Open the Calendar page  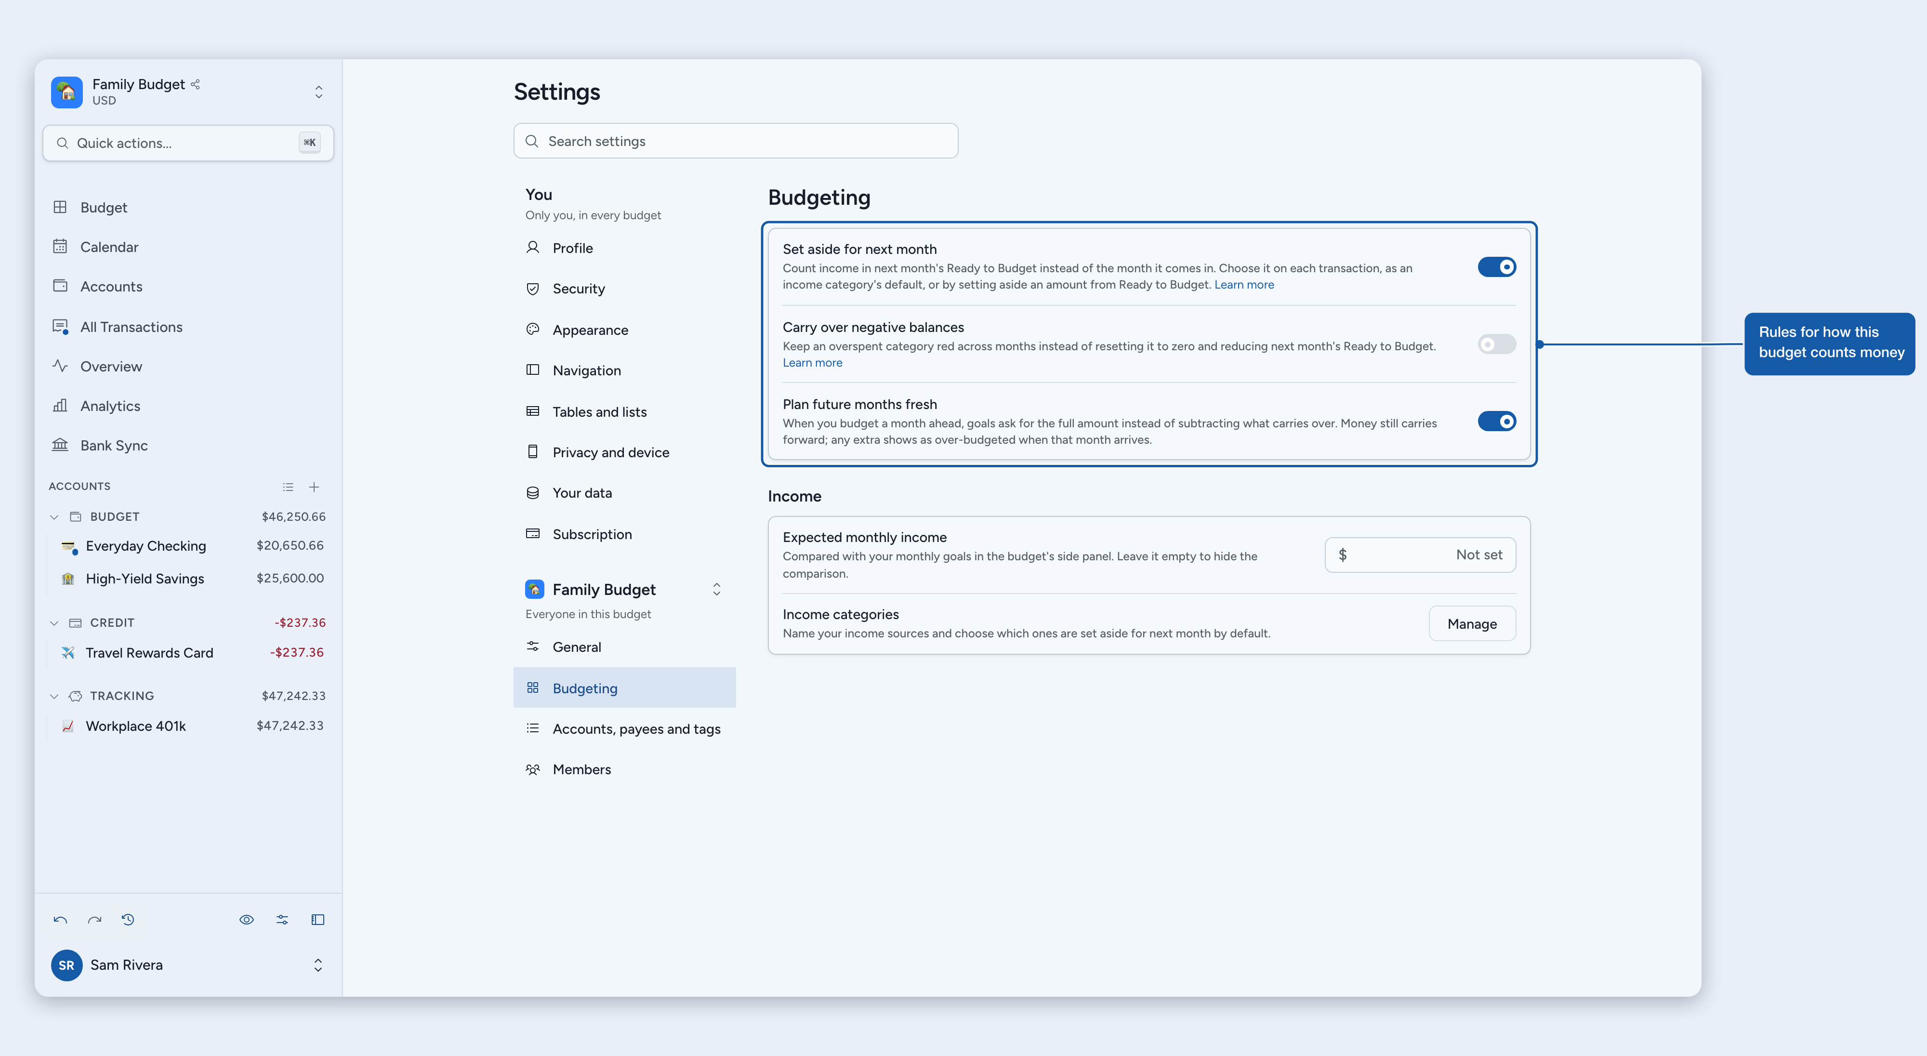(x=188, y=247)
